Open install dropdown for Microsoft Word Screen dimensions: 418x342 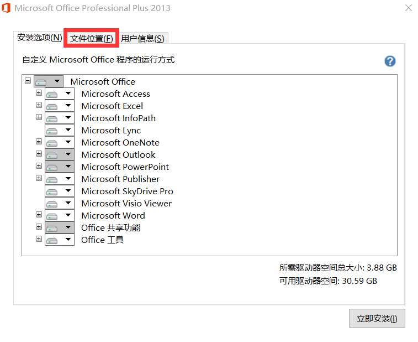(x=60, y=215)
